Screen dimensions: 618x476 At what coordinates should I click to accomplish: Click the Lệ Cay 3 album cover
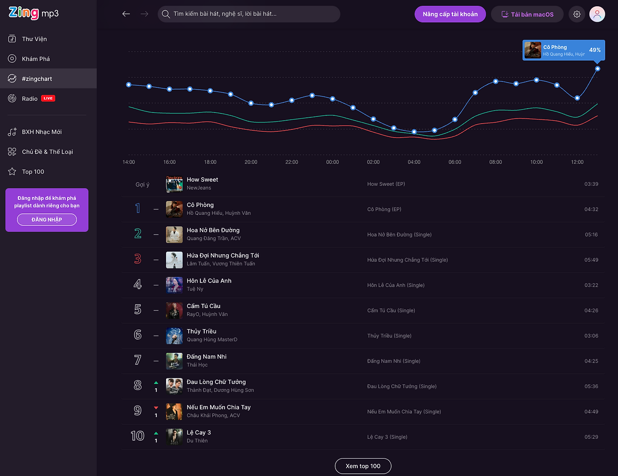pos(174,437)
